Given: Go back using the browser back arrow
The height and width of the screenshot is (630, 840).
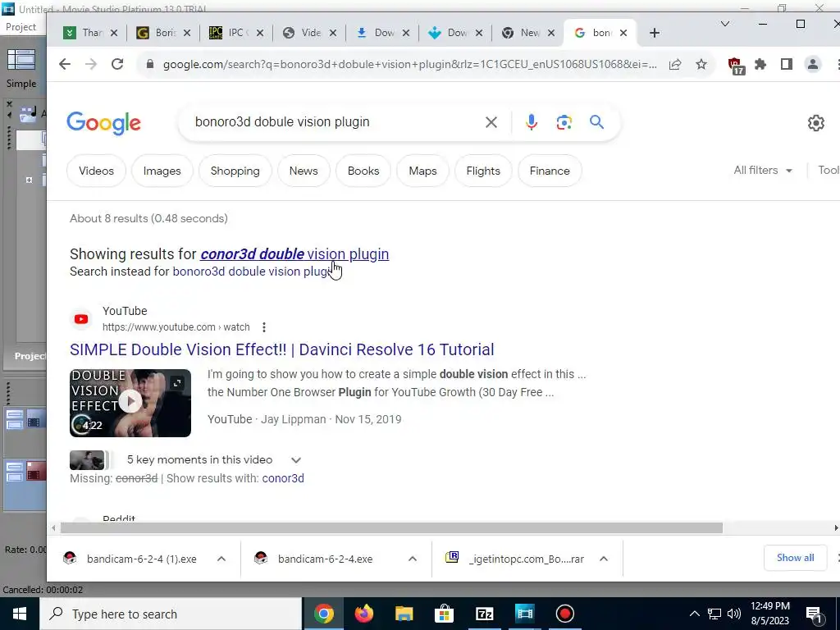Looking at the screenshot, I should tap(65, 64).
